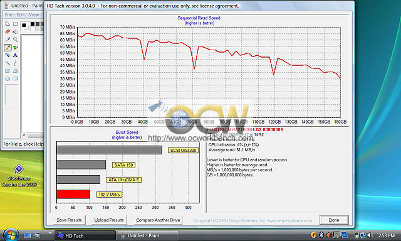
Task: Select the Rounded Rectangle tool in Paint
Action: 15,79
